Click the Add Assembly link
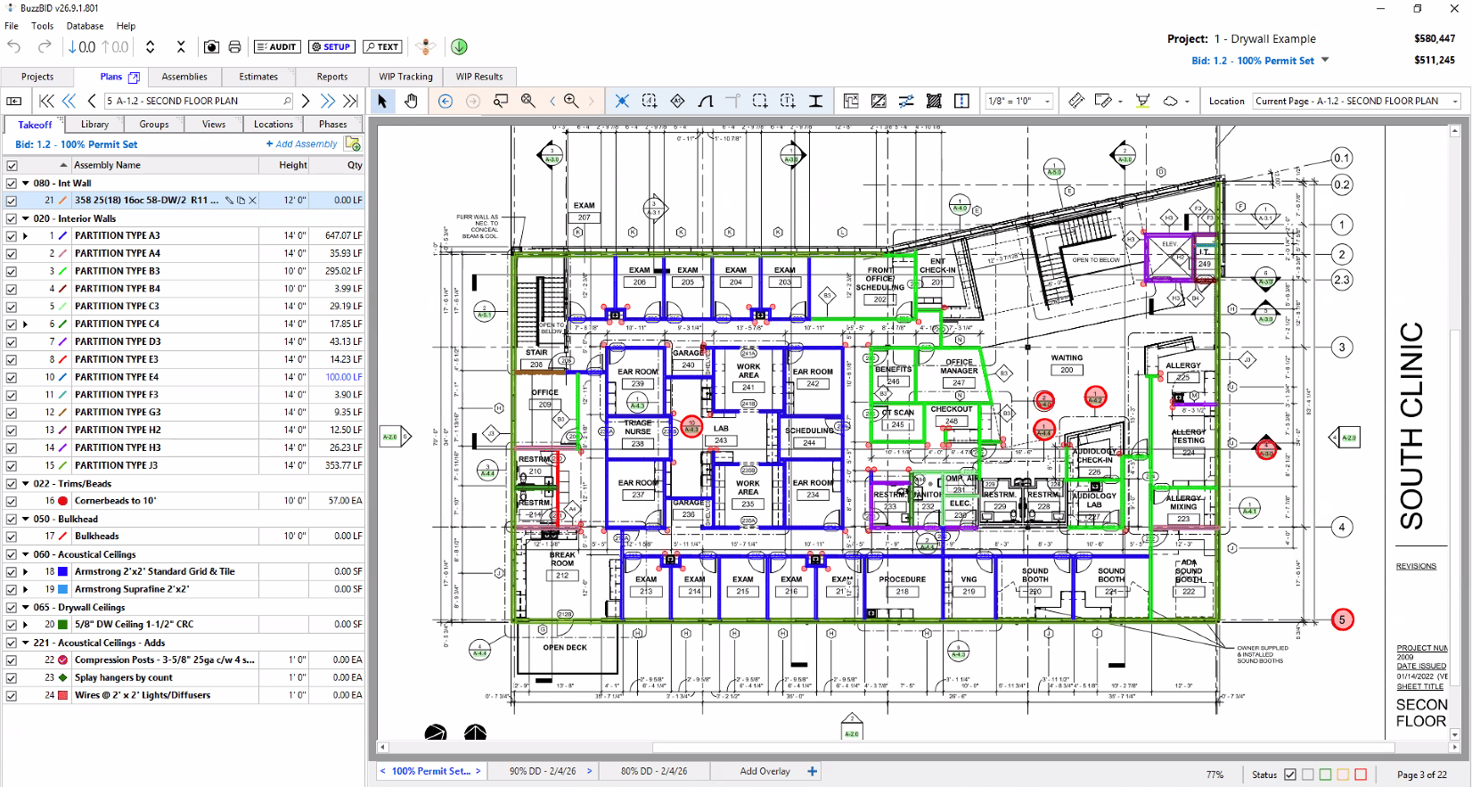 pyautogui.click(x=302, y=143)
